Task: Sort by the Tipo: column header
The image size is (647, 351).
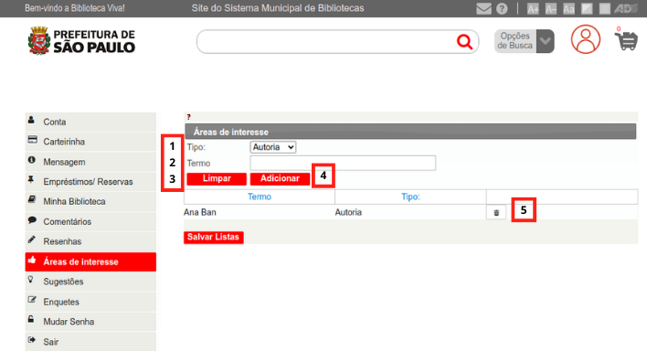Action: point(410,197)
